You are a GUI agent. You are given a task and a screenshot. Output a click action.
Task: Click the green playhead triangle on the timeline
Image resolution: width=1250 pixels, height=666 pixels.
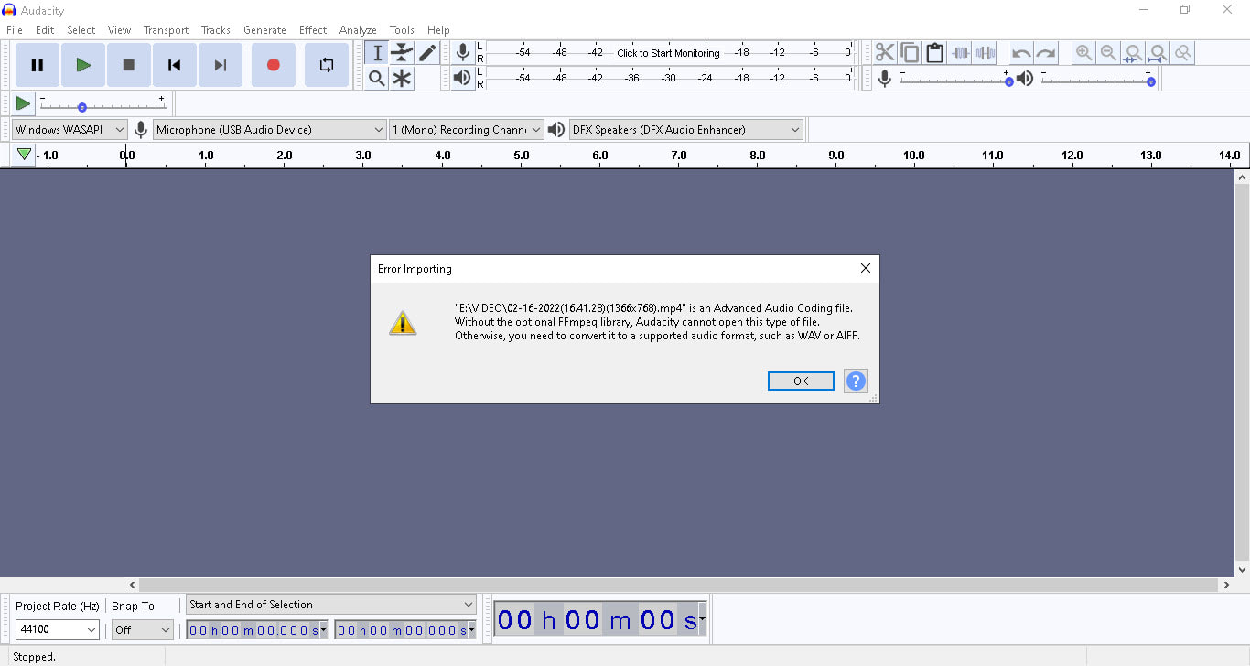click(24, 155)
